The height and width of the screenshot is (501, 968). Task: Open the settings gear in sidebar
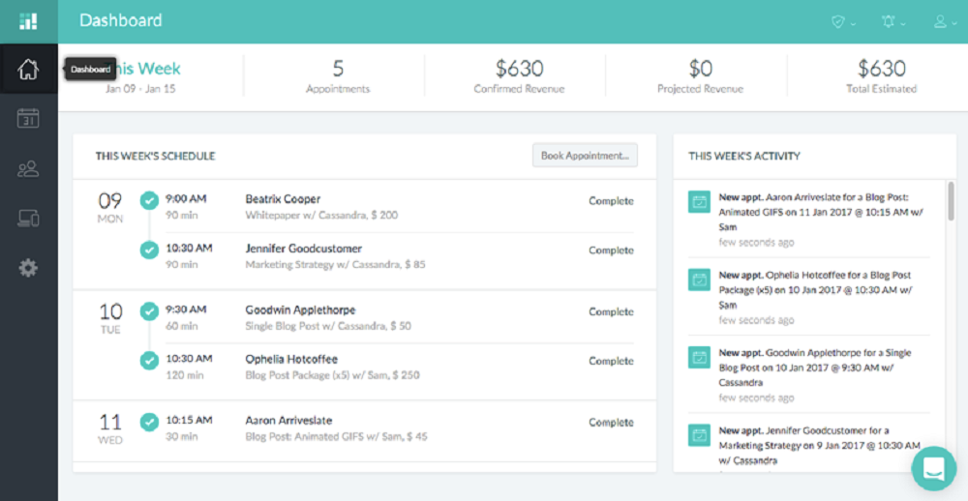point(28,268)
